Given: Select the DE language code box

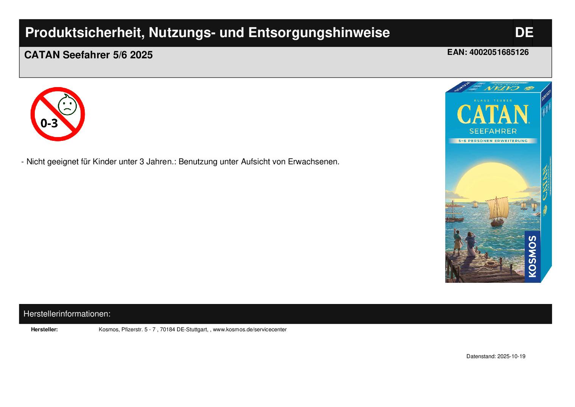Looking at the screenshot, I should coord(524,33).
